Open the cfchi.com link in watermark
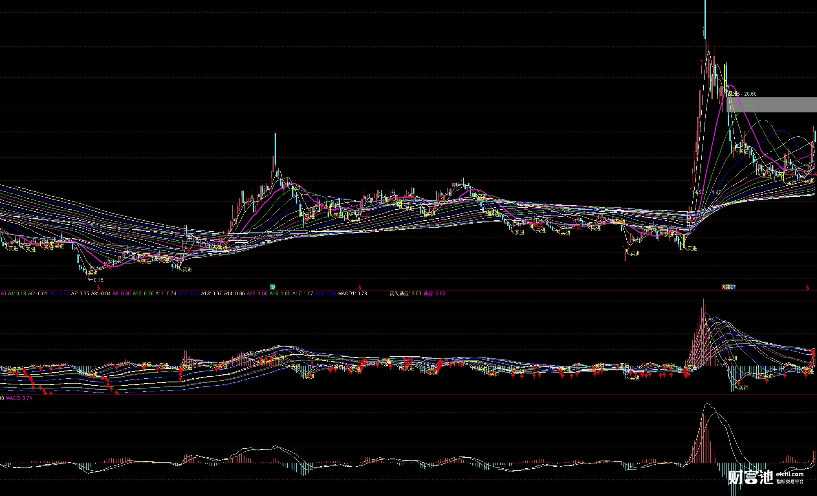The width and height of the screenshot is (817, 496). pos(790,474)
